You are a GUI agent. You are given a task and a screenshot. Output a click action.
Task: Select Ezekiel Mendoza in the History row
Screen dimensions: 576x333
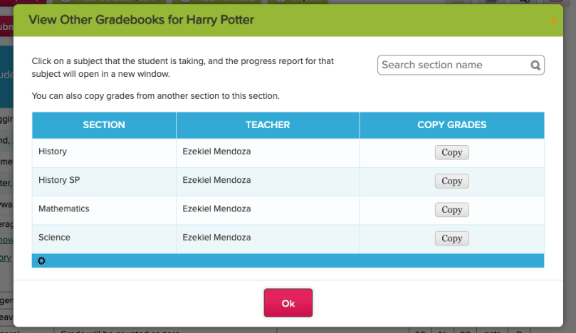coord(216,152)
